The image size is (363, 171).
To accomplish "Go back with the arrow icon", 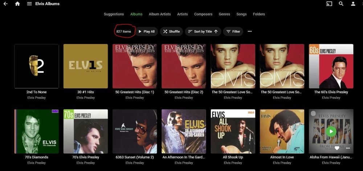I will coord(5,4).
